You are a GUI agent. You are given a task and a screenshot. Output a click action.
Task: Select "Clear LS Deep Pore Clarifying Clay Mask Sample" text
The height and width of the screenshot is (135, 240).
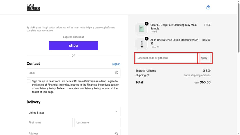point(174,27)
